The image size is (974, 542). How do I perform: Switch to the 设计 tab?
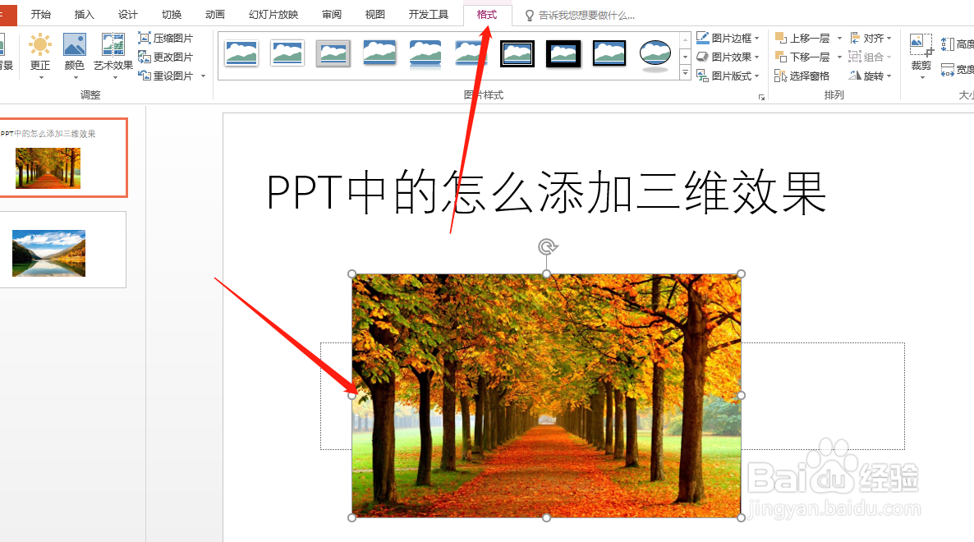point(128,14)
